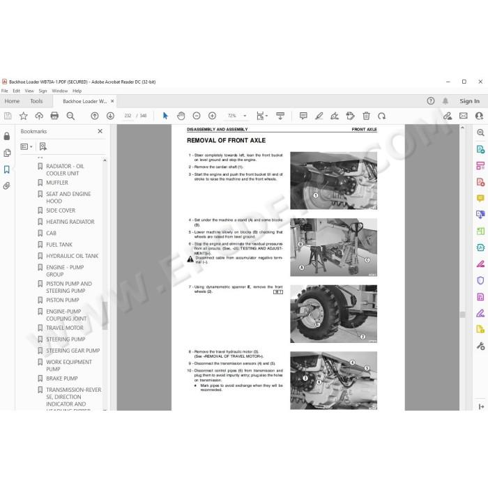Open PISTON PUMP bookmark
Viewport: 488px width, 488px height.
(x=63, y=300)
